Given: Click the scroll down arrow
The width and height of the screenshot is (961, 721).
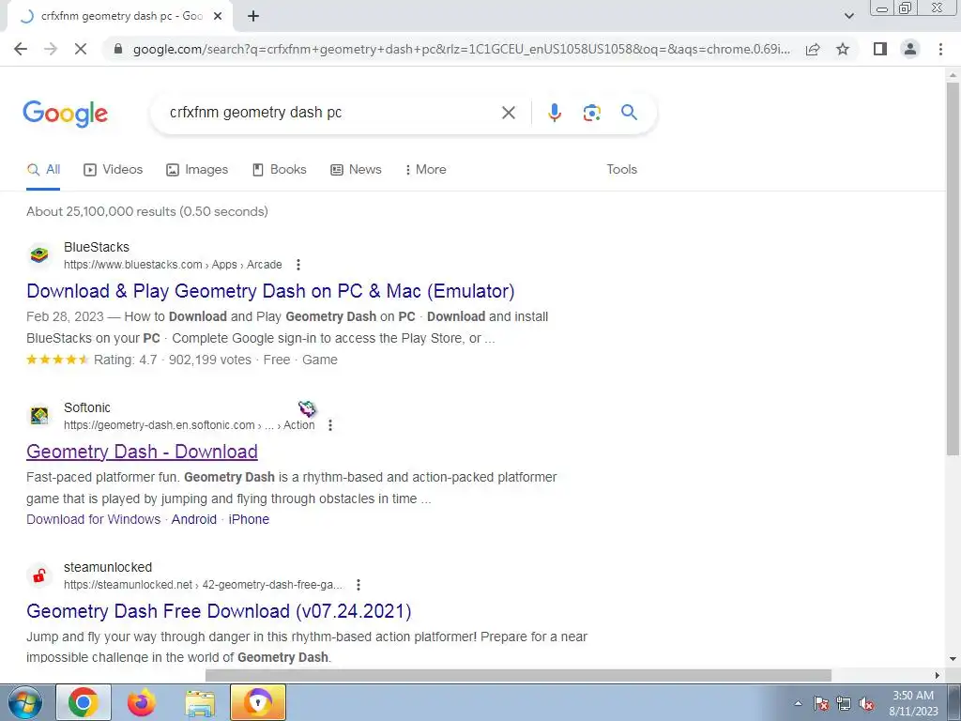Looking at the screenshot, I should tap(953, 659).
